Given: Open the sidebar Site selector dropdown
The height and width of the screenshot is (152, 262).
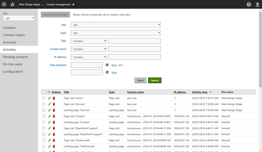Looking at the screenshot, I should (x=19, y=18).
